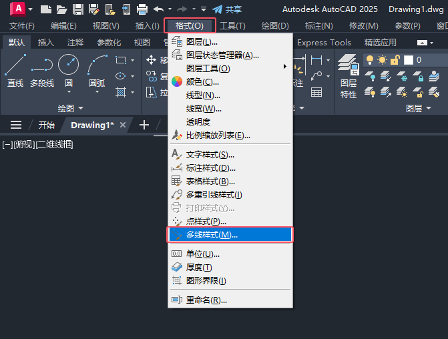Select the 多段线 polyline tool
Viewport: 448px width, 339px height.
(x=42, y=71)
